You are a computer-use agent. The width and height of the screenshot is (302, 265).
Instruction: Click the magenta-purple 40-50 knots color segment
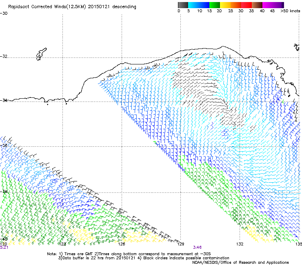pyautogui.click(x=273, y=5)
